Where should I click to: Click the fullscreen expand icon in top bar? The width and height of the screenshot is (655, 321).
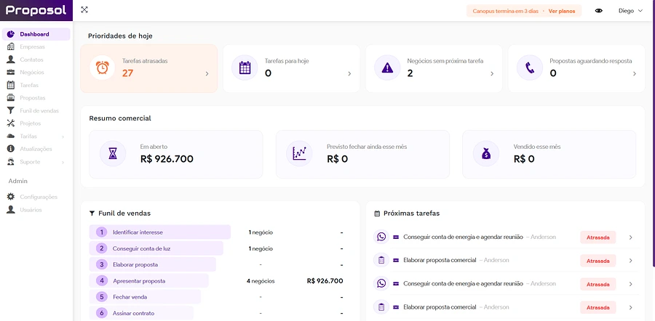84,9
